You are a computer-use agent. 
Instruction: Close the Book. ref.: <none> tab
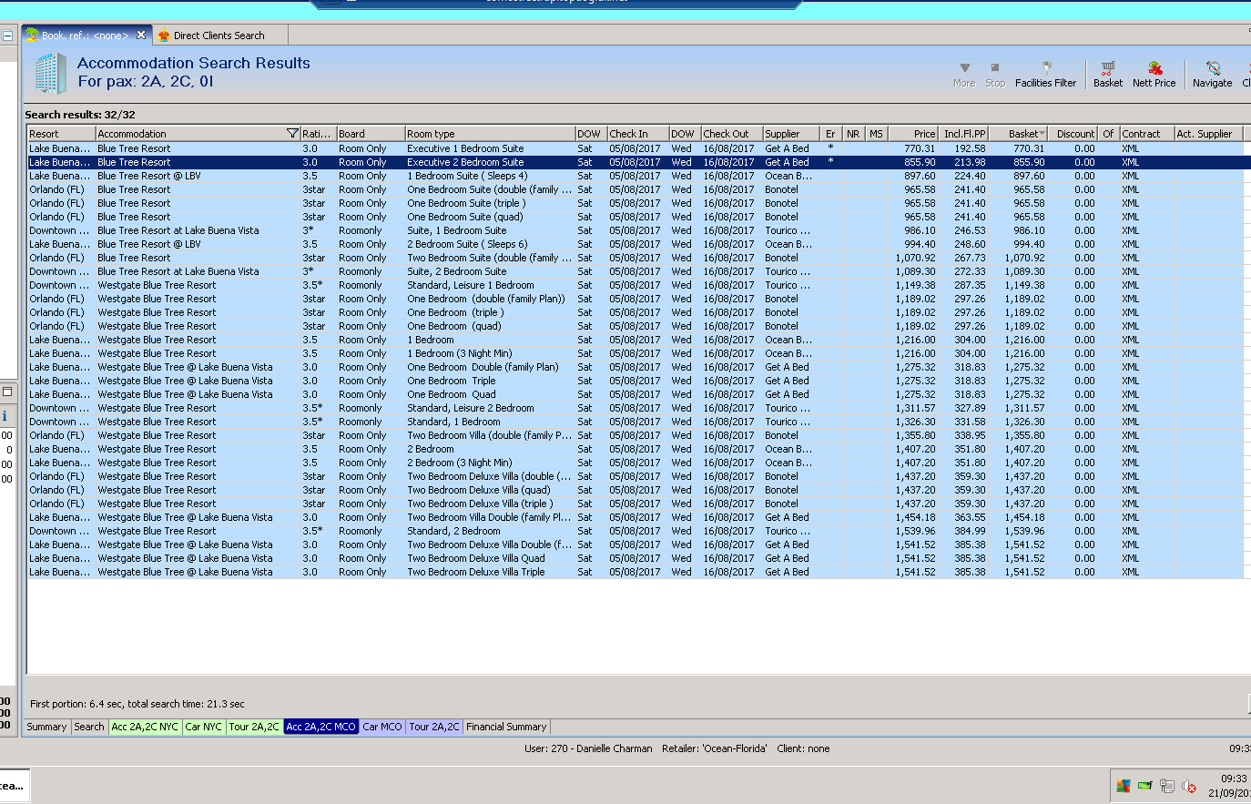[141, 36]
